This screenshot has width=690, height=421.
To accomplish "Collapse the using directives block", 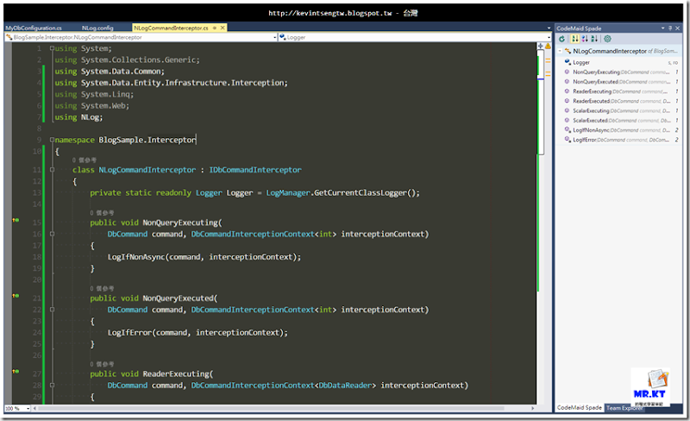I will click(x=52, y=48).
